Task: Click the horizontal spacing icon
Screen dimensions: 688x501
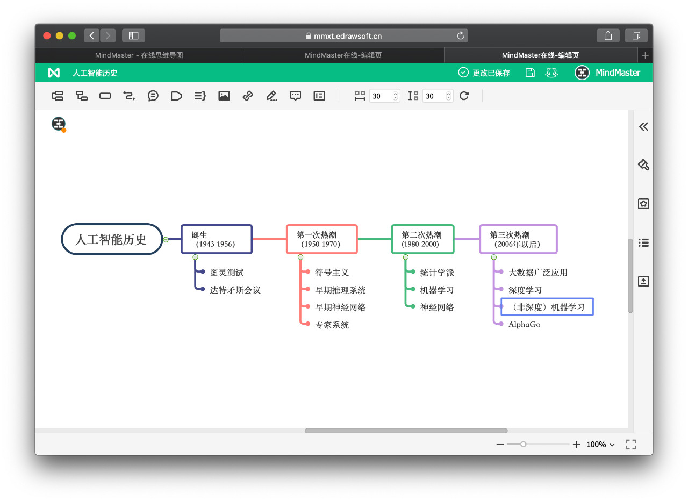Action: (360, 96)
